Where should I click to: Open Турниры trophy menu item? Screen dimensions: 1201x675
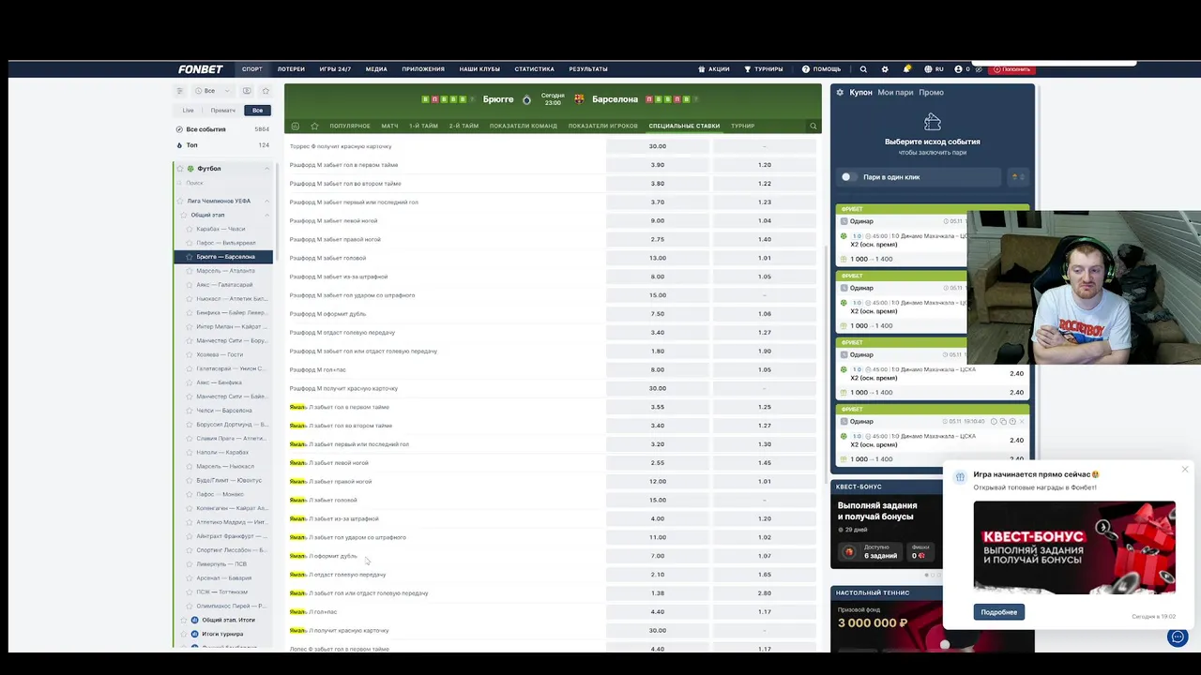coord(764,69)
